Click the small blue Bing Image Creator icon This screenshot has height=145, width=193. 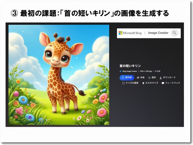(121, 71)
